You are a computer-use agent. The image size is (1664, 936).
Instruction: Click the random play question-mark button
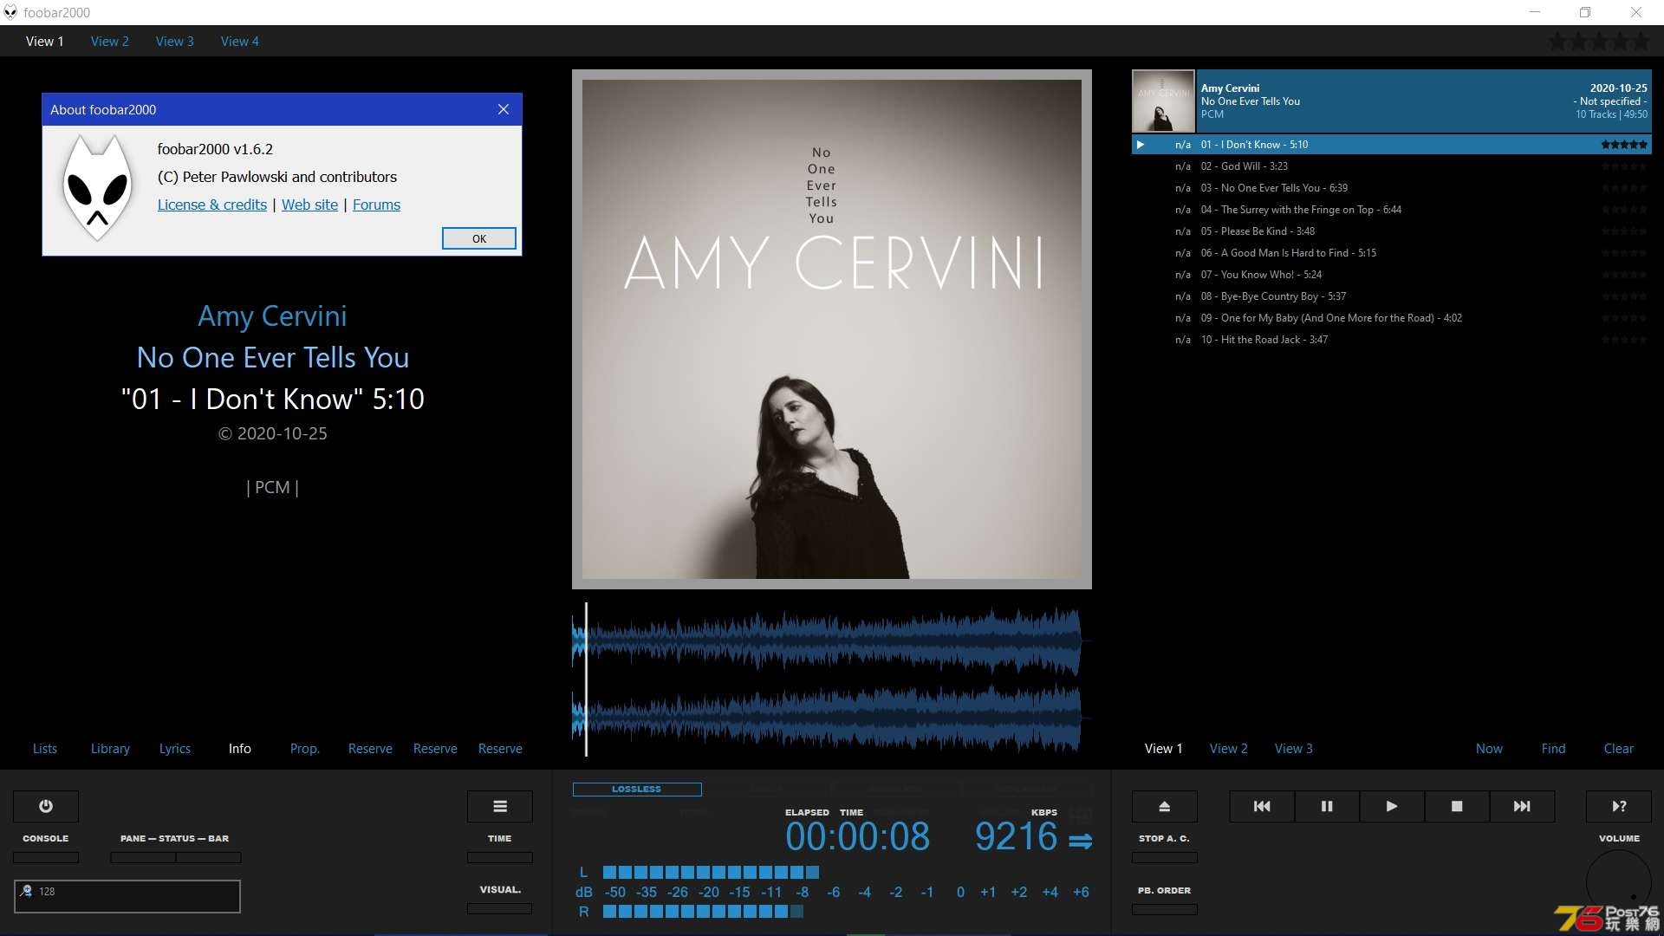pos(1619,806)
